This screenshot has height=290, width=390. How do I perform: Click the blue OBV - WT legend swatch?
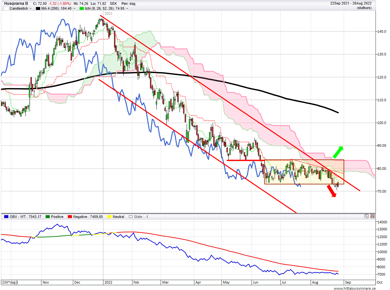click(6, 217)
